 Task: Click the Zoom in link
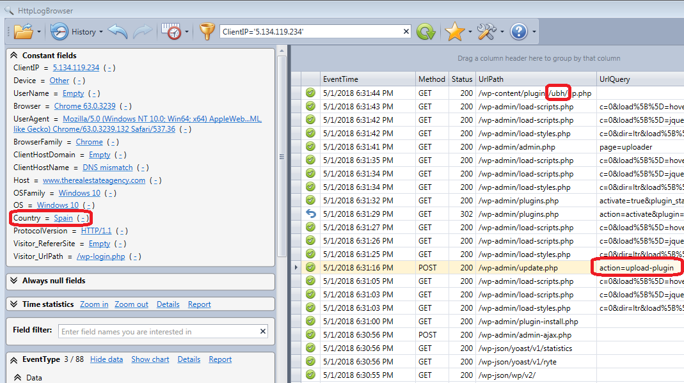94,304
